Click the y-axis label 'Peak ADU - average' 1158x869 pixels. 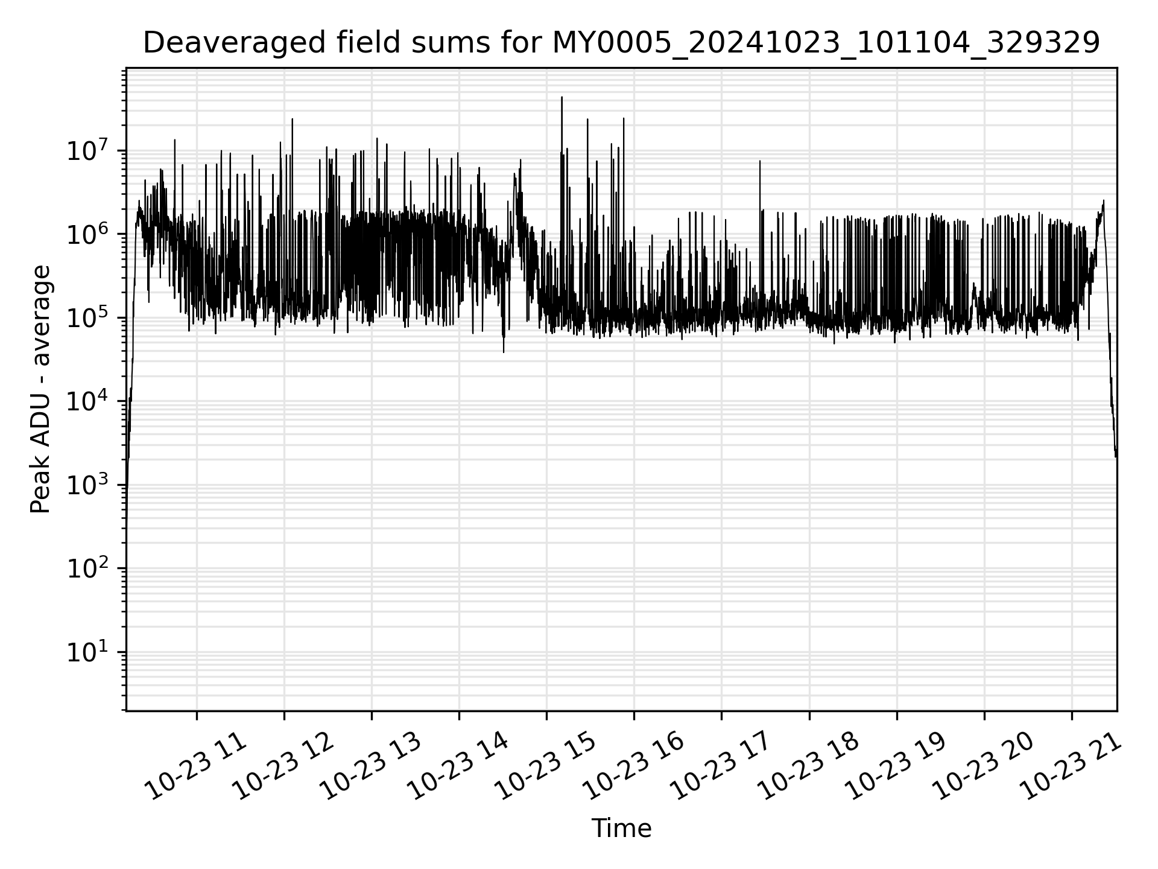40,389
